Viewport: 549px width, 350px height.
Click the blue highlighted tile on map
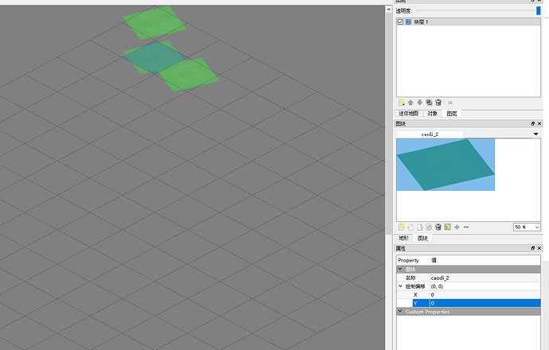[154, 57]
